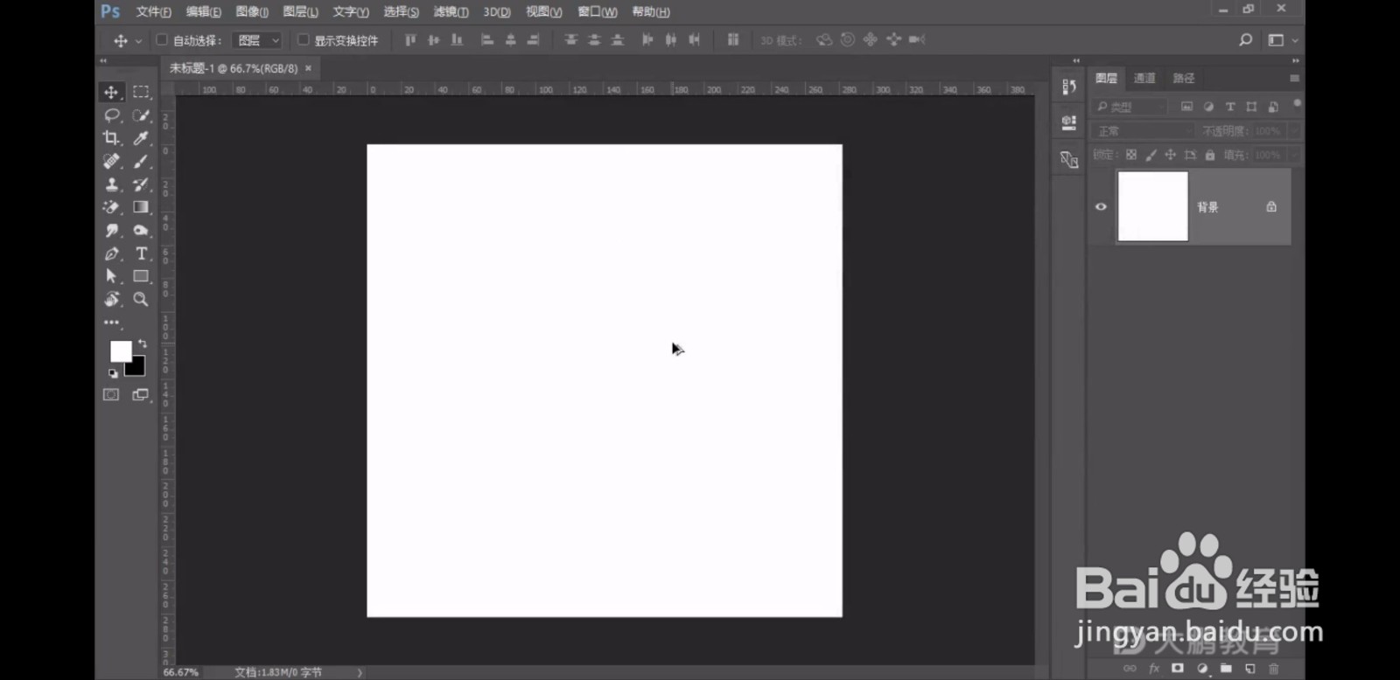This screenshot has width=1400, height=680.
Task: Swap foreground and background colors
Action: click(x=143, y=343)
